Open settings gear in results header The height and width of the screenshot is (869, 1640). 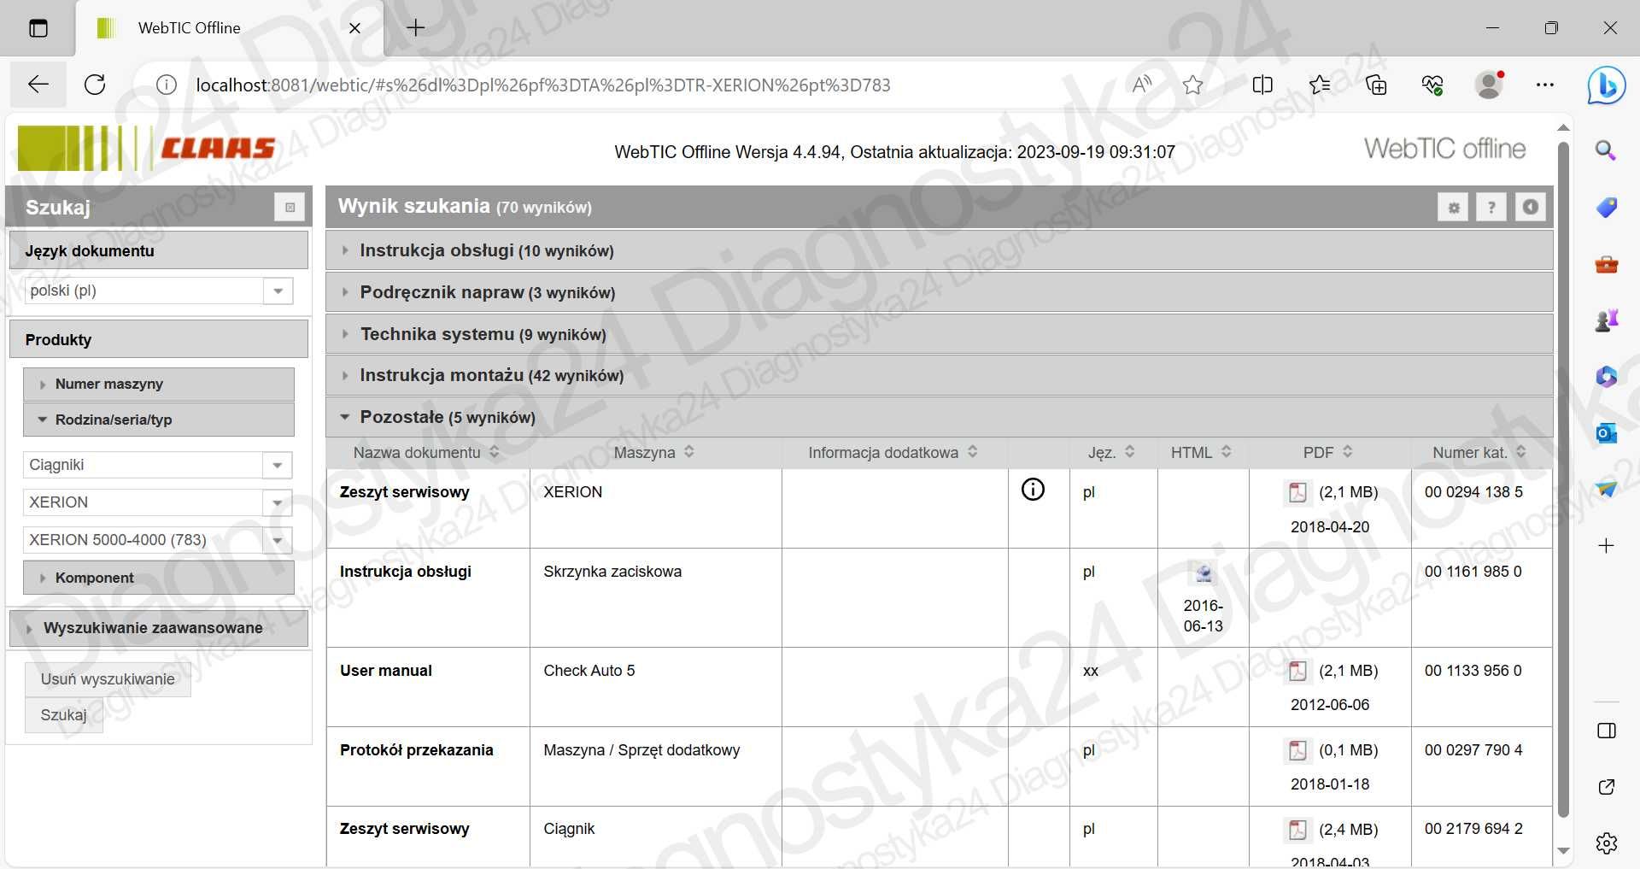pos(1453,207)
